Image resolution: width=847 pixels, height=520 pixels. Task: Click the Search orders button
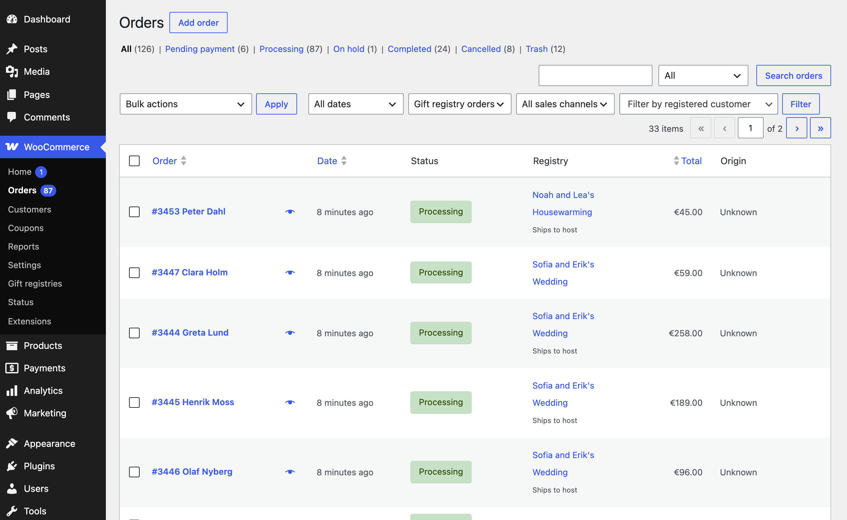[793, 75]
